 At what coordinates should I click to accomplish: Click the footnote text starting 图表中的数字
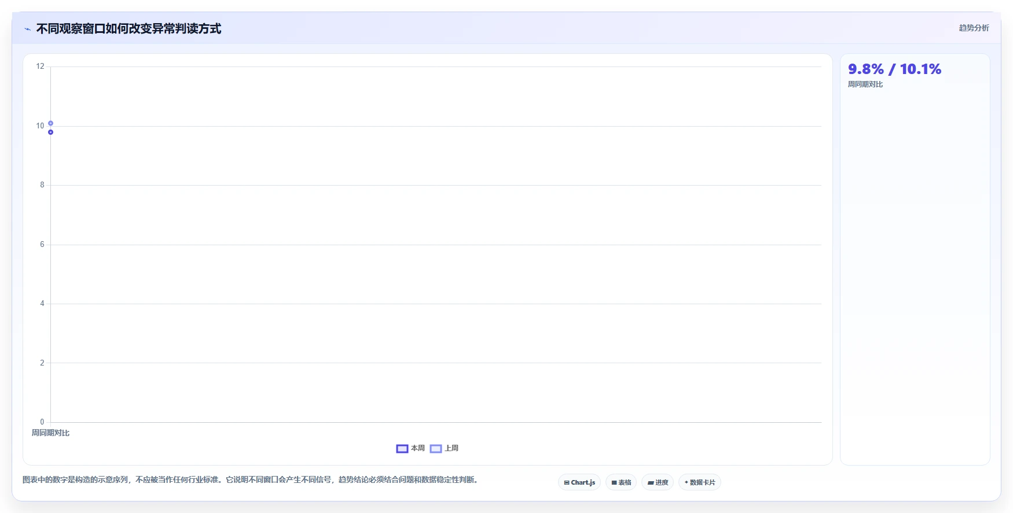click(251, 480)
